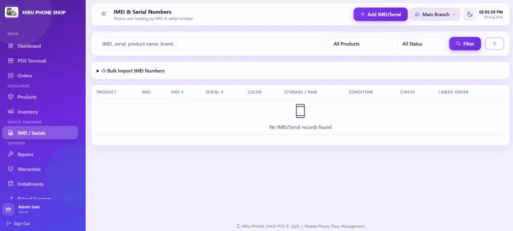Click the Add IMEI/Serial button
This screenshot has width=513, height=231.
point(380,14)
